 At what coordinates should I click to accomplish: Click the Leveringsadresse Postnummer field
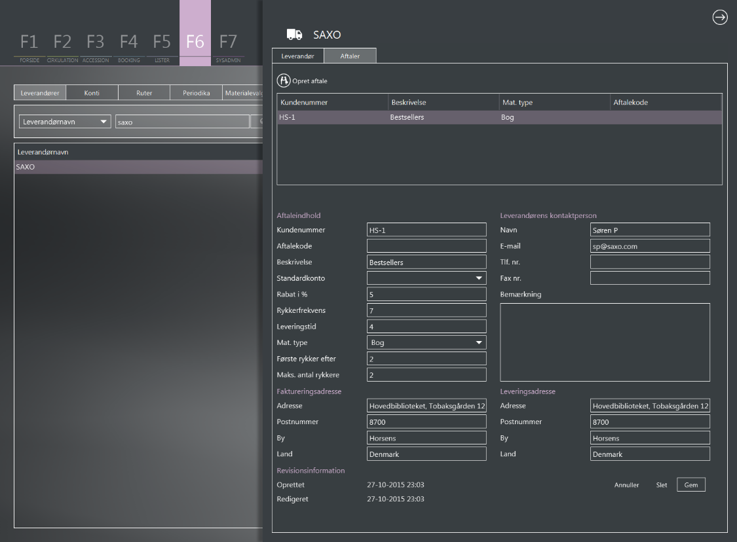coord(650,422)
